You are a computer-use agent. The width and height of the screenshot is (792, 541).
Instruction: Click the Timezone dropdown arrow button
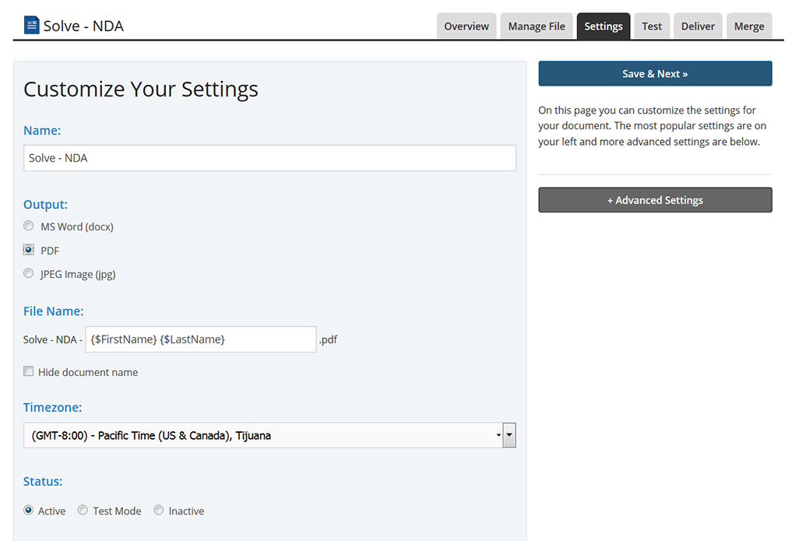tap(509, 436)
